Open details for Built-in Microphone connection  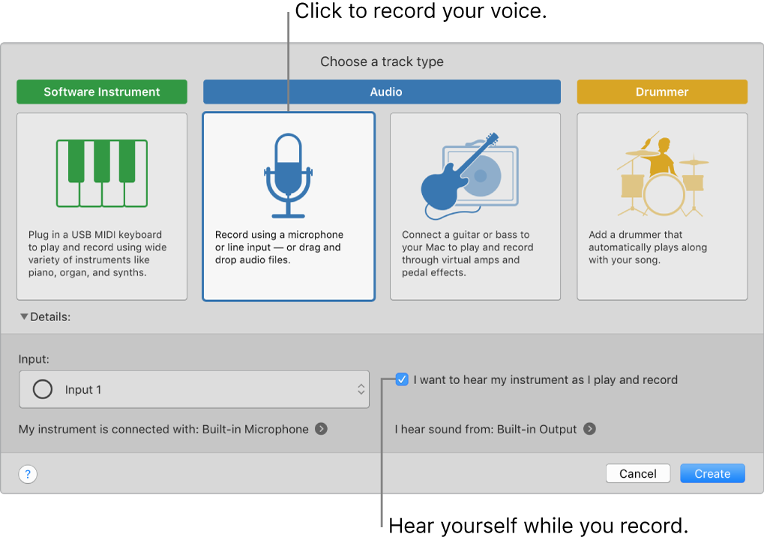(x=321, y=429)
